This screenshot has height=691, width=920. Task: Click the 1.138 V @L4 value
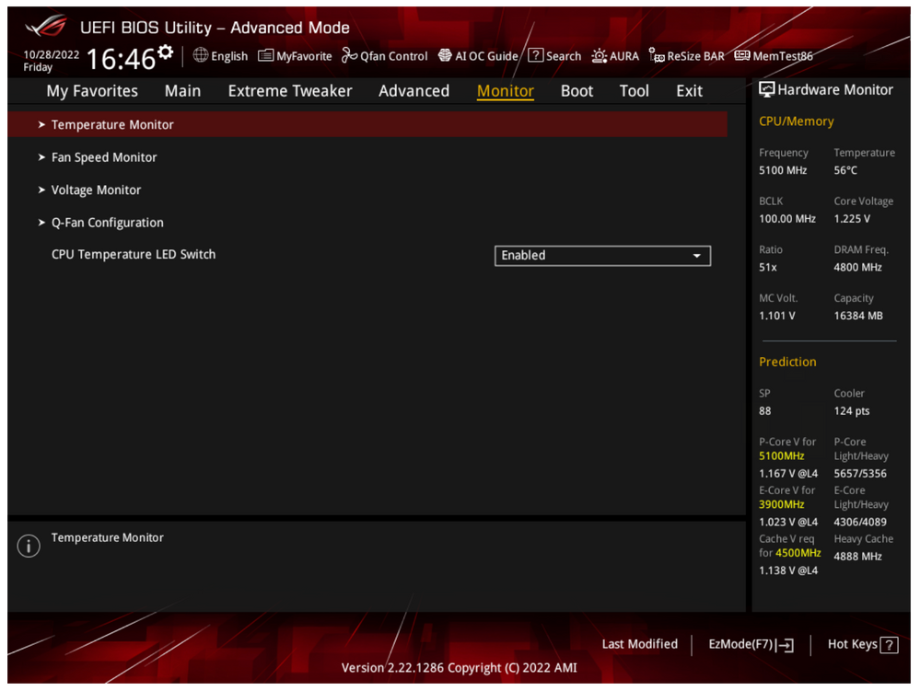pyautogui.click(x=788, y=570)
